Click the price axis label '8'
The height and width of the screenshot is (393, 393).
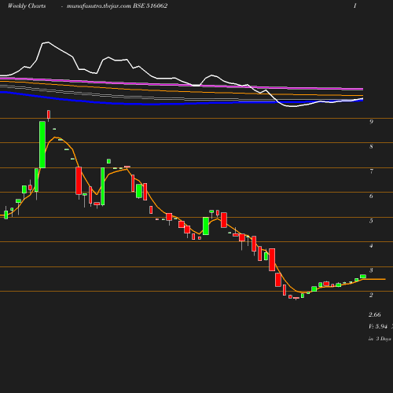tap(371, 146)
